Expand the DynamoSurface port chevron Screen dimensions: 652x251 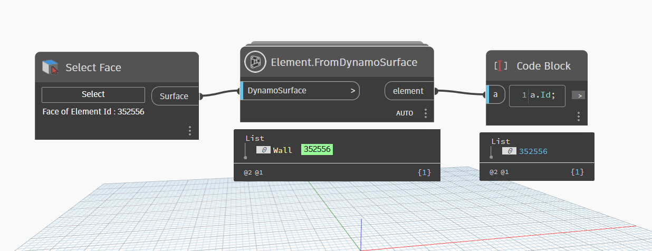(352, 91)
